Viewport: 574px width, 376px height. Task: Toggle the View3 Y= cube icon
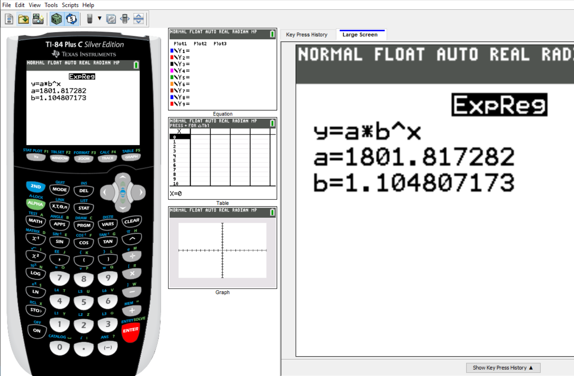click(56, 19)
